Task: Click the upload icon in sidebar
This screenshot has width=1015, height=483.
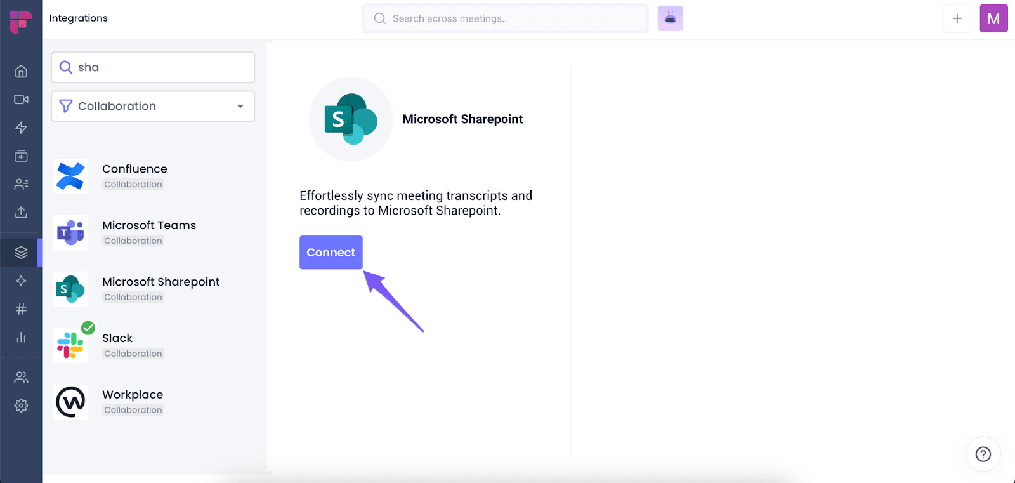Action: [x=21, y=212]
